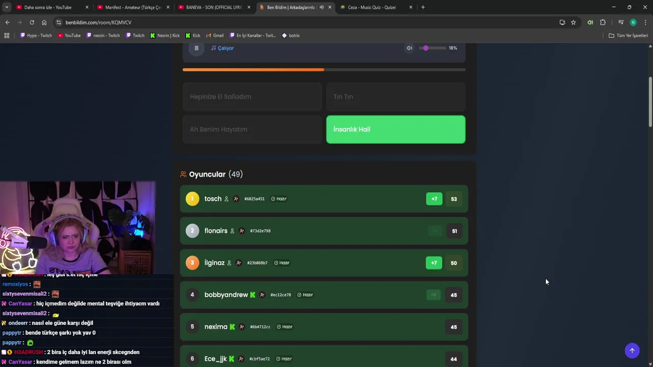Open Nesrin | Kick bookmark

pos(165,36)
